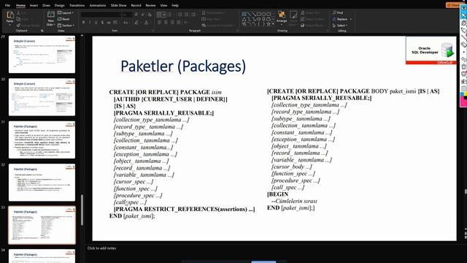Viewport: 467px width, 263px height.
Task: Open the Replace dropdown arrow
Action: [x=351, y=19]
